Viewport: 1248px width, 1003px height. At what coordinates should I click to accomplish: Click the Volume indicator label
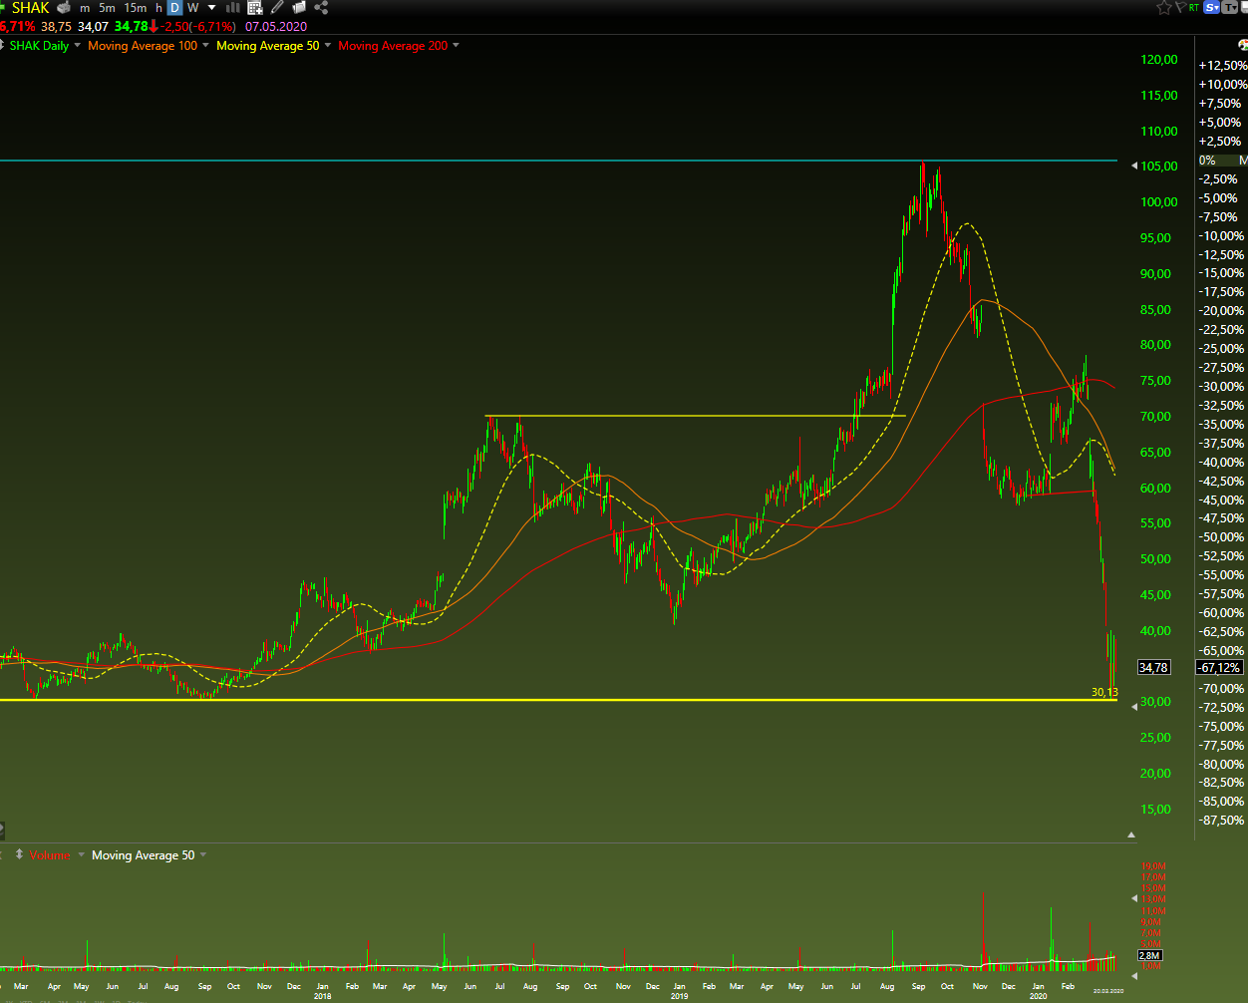pyautogui.click(x=50, y=855)
